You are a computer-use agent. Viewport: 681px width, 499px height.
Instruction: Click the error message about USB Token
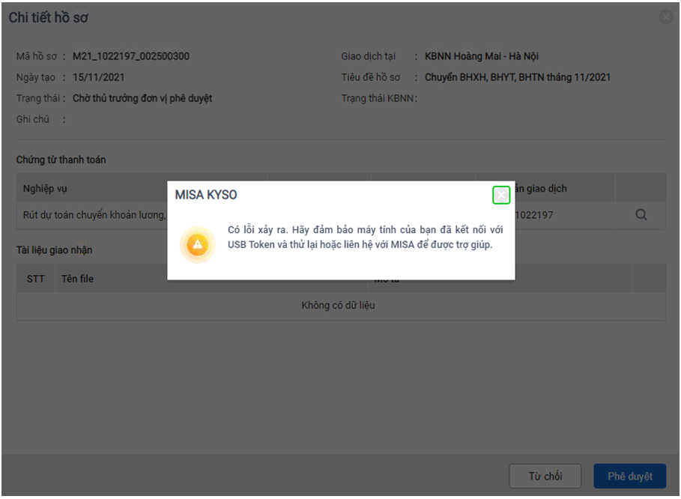[x=366, y=237]
